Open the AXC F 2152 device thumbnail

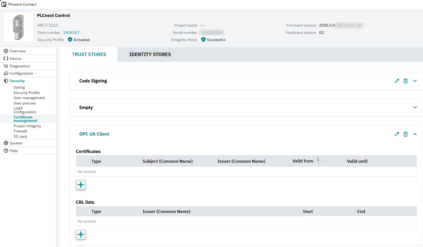pyautogui.click(x=19, y=27)
